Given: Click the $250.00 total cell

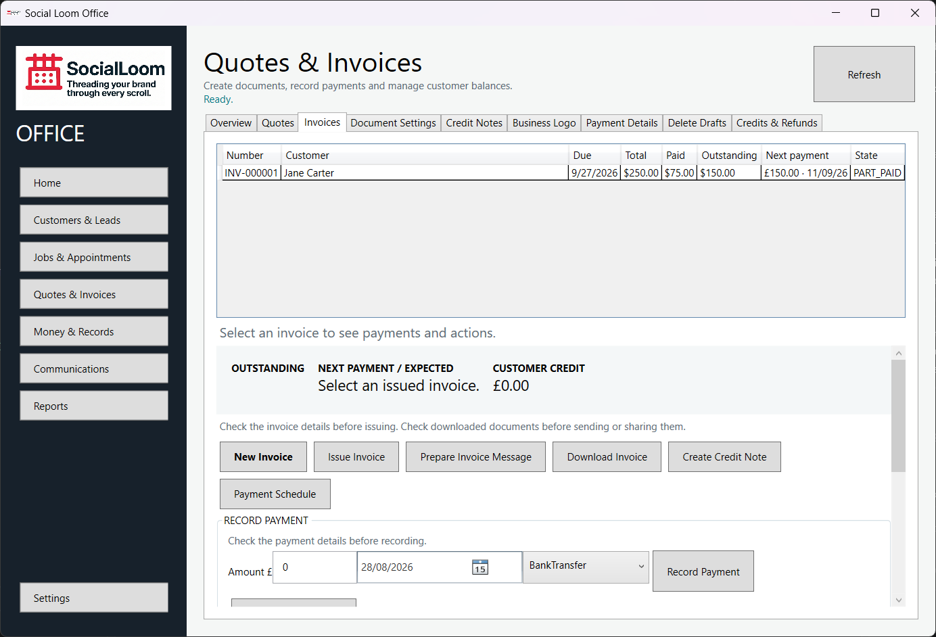Looking at the screenshot, I should tap(641, 173).
